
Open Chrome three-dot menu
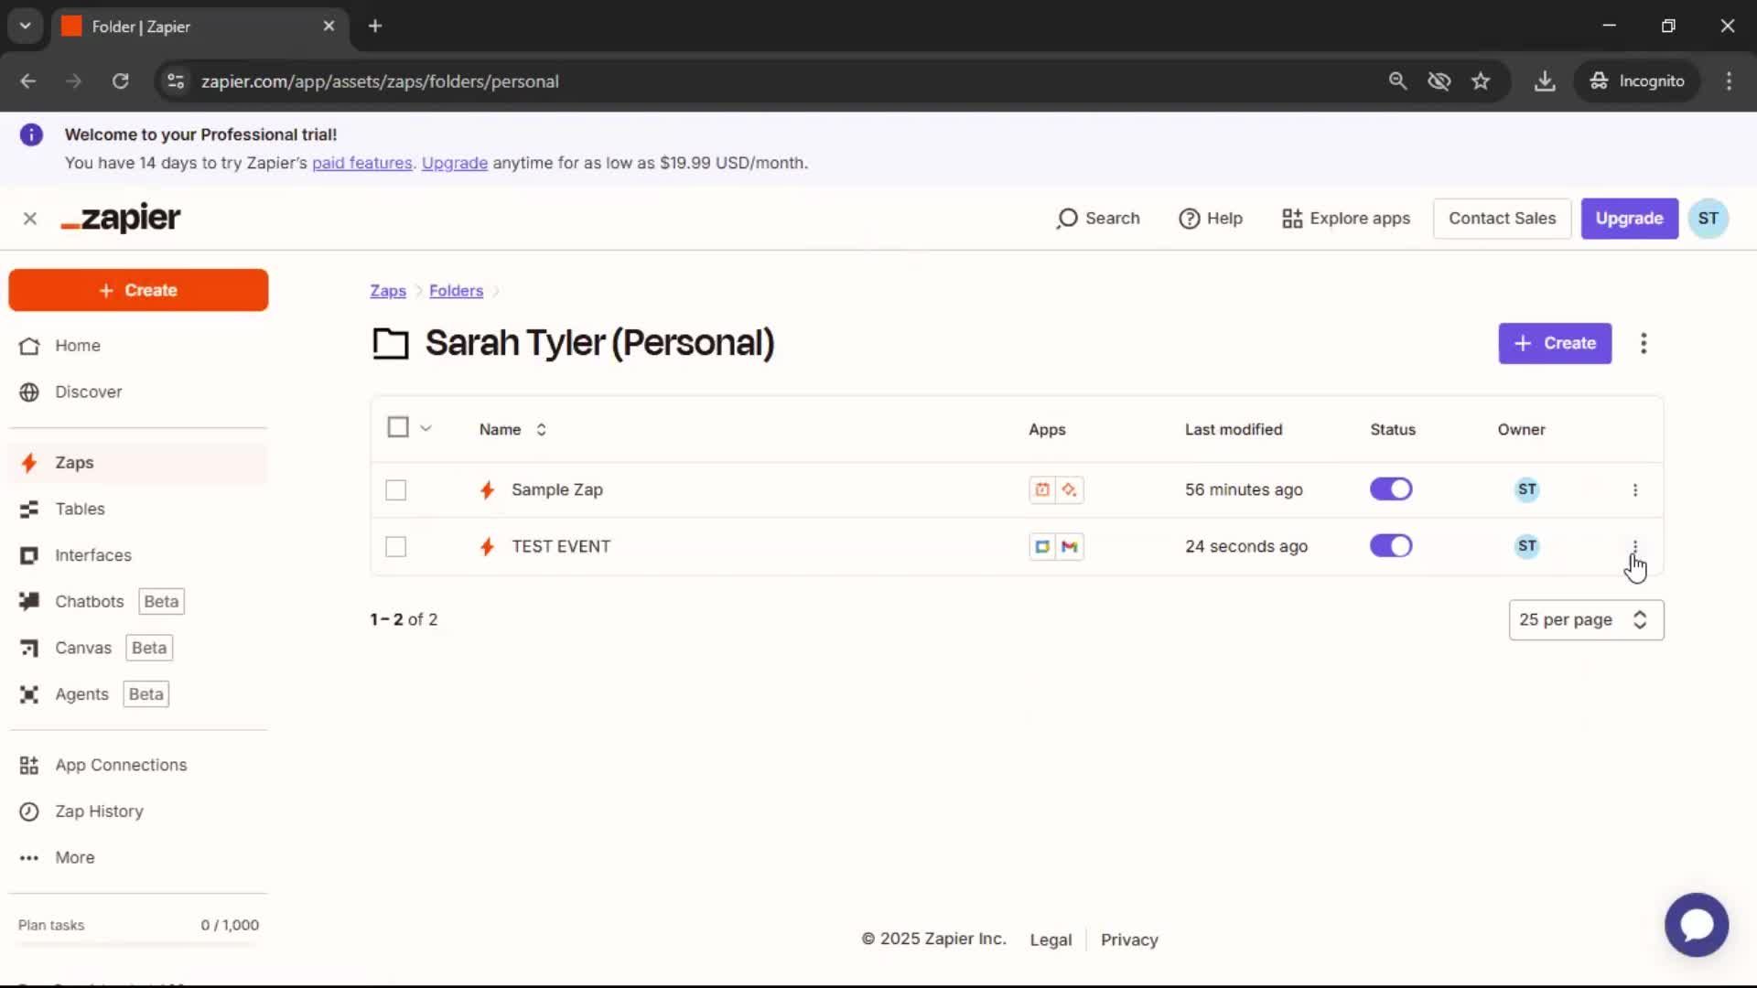pyautogui.click(x=1729, y=81)
